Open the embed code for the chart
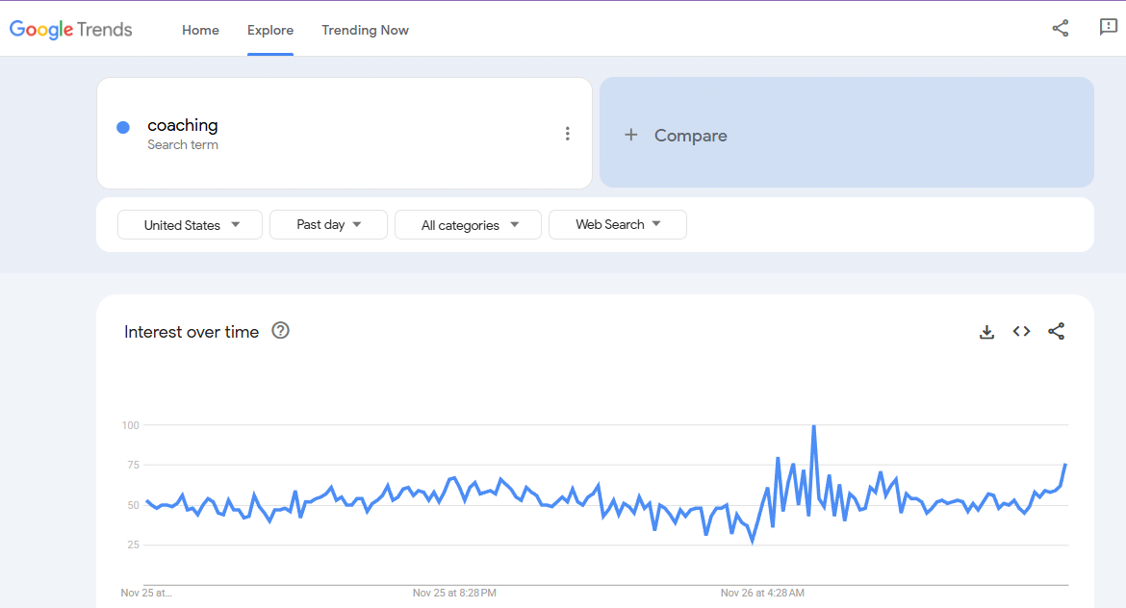 point(1021,331)
